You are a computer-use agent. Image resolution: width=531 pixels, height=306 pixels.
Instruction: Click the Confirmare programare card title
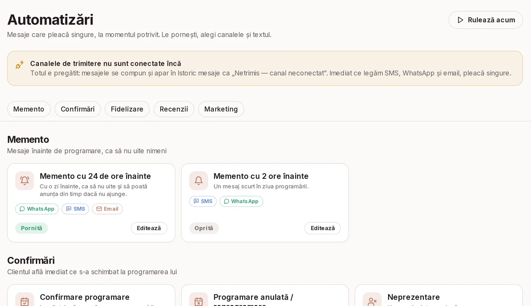click(85, 297)
